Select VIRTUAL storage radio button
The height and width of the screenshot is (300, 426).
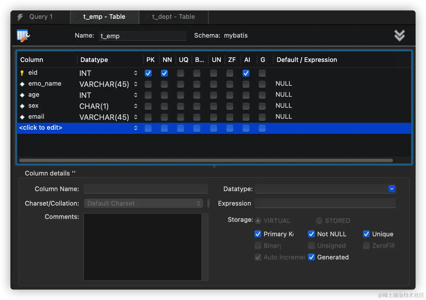coord(258,221)
